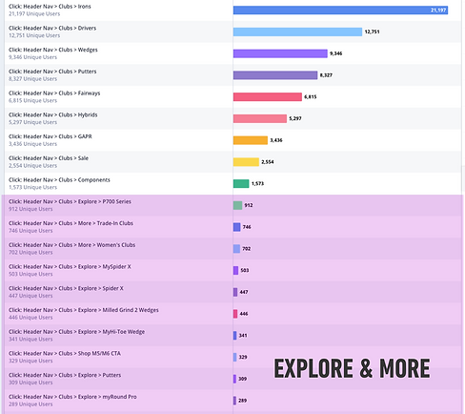
Task: Click the Drivers light blue bar
Action: tap(297, 31)
